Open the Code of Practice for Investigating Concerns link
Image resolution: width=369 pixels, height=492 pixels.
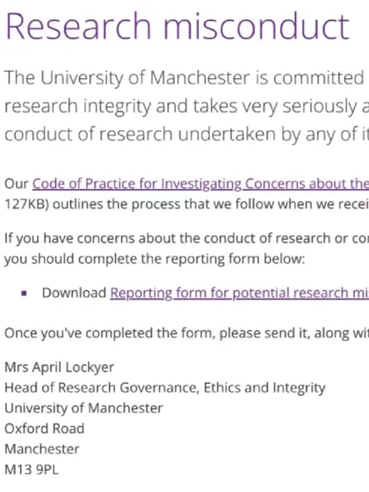pos(200,184)
